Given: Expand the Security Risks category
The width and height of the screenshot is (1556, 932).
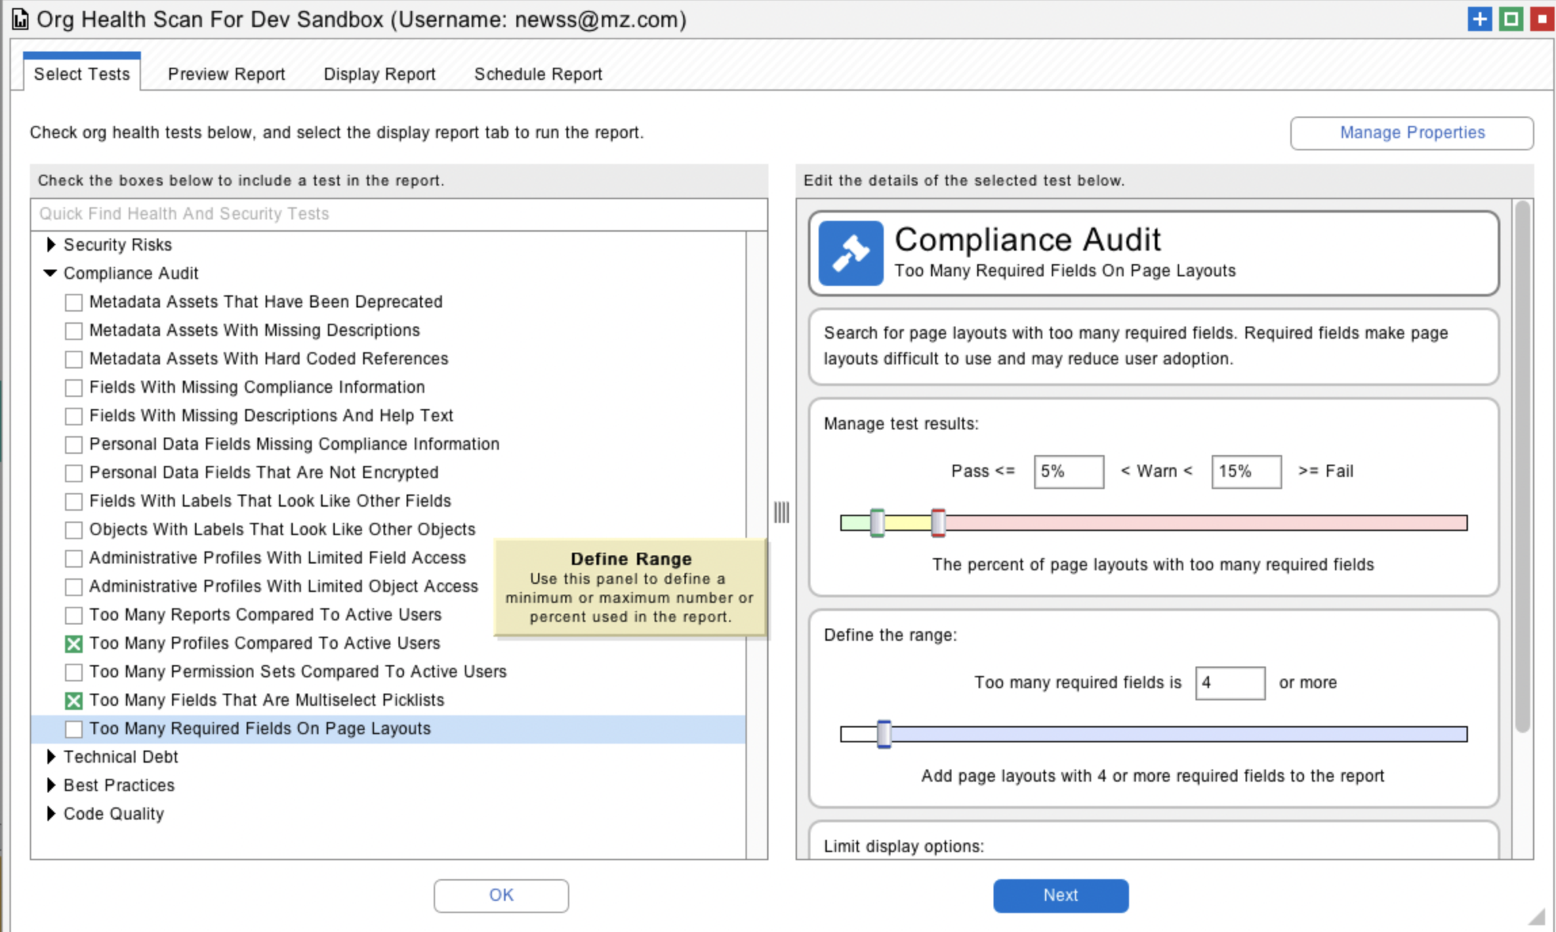Looking at the screenshot, I should point(51,245).
